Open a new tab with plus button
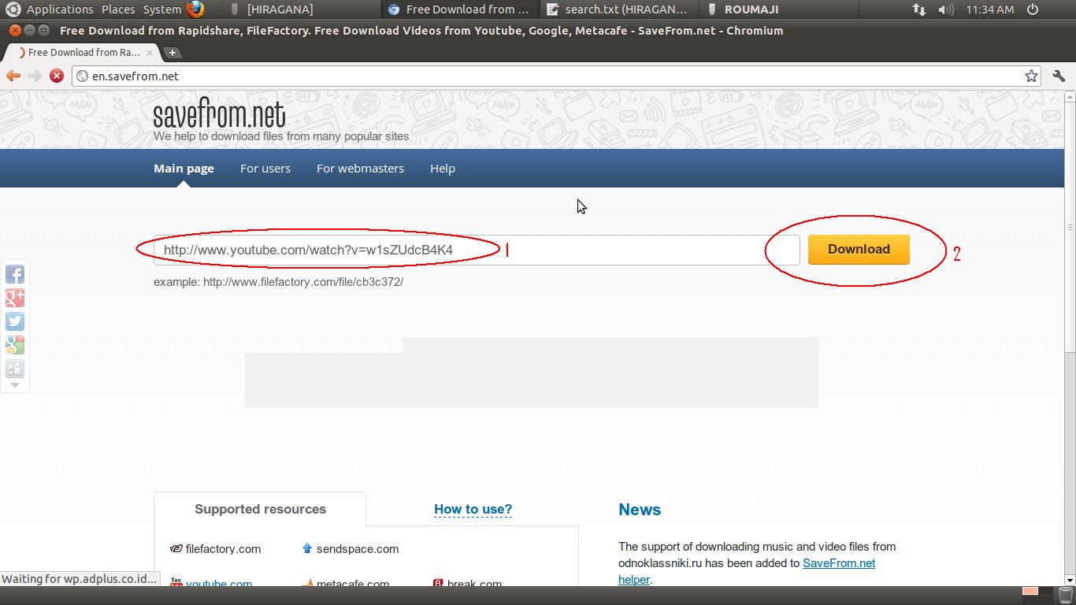Image resolution: width=1076 pixels, height=605 pixels. 173,53
